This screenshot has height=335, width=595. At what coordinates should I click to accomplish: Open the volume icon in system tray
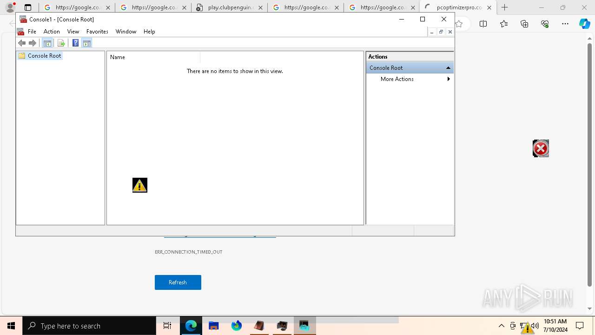535,326
